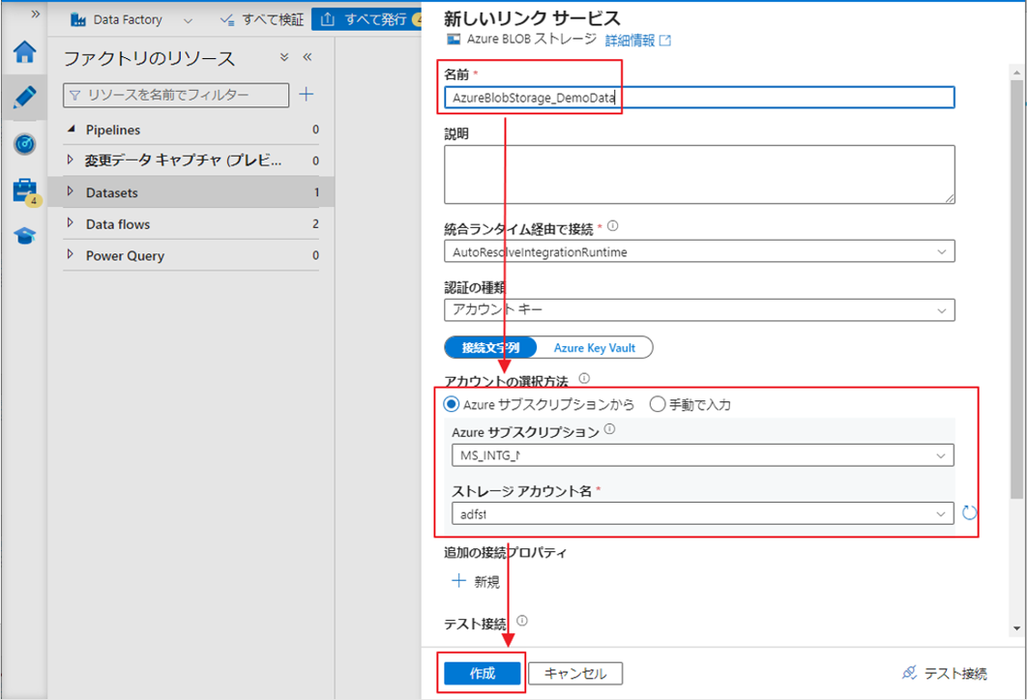Refresh the storage account list
Image resolution: width=1027 pixels, height=700 pixels.
click(970, 512)
